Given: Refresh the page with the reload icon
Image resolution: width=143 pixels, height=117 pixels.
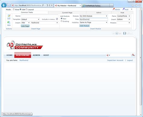Looking at the screenshot, I should (49, 5).
